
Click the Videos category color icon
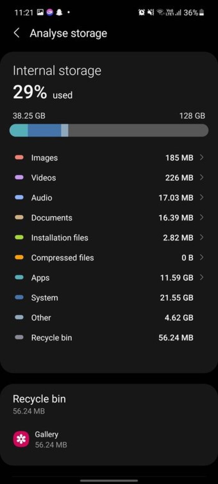pyautogui.click(x=19, y=178)
